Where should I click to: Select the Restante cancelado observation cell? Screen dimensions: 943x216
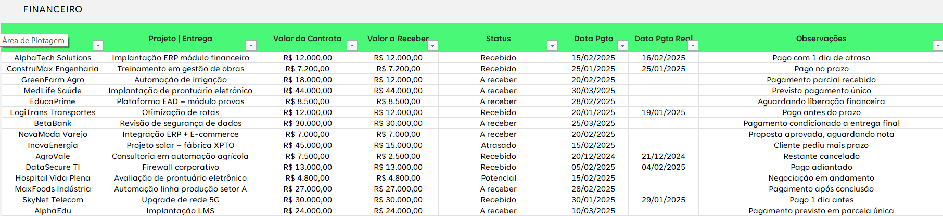click(x=821, y=156)
